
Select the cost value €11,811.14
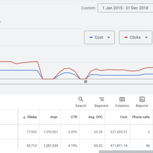pos(119,145)
